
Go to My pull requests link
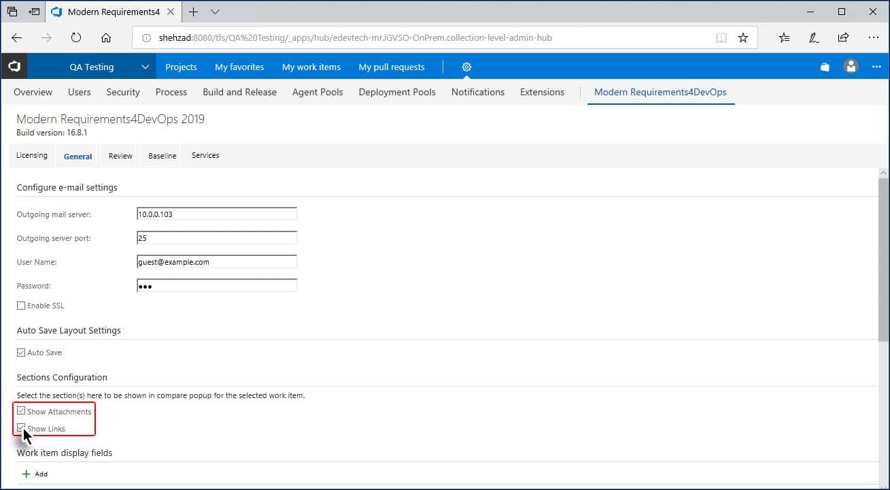point(392,67)
